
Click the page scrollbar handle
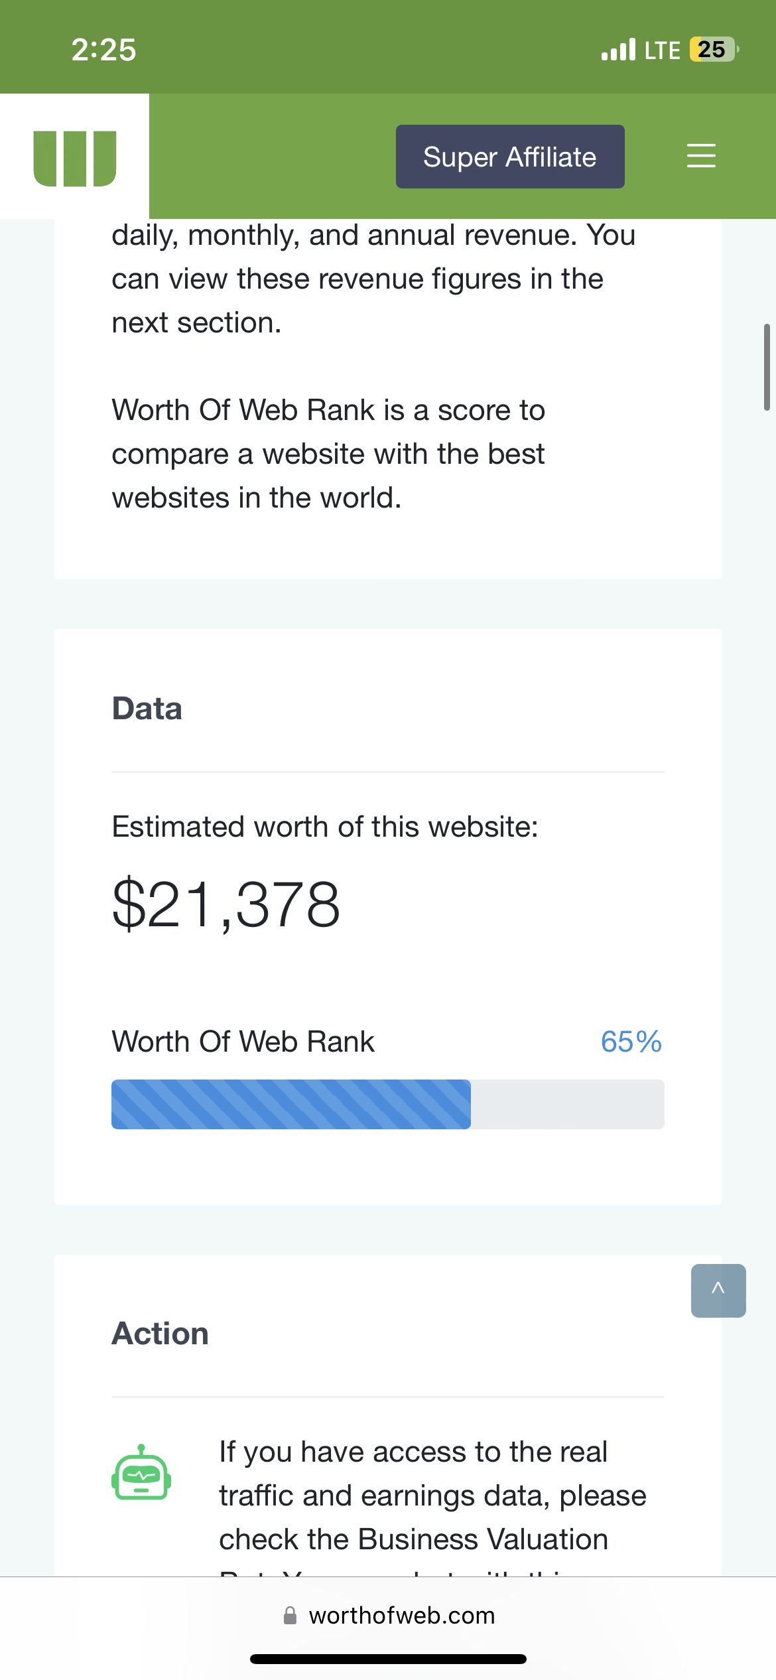click(766, 367)
